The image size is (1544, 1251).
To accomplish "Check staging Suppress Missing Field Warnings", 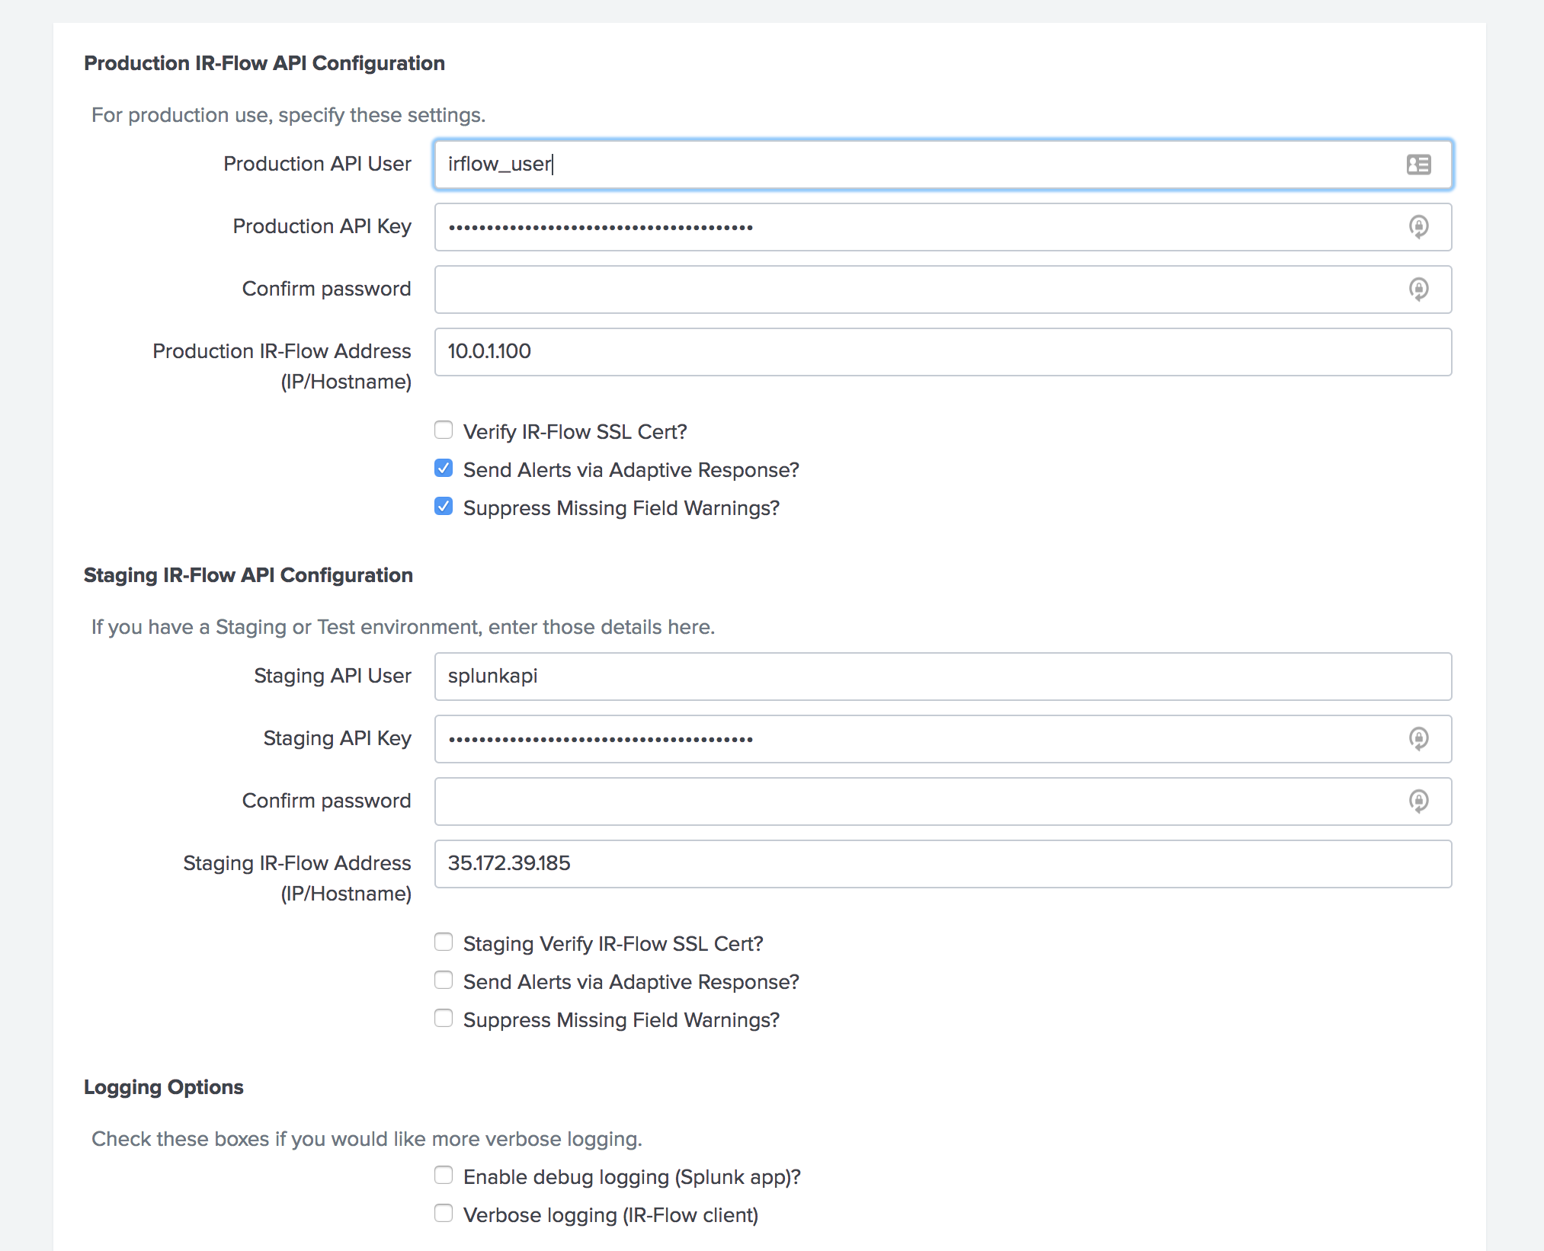I will [x=444, y=1019].
